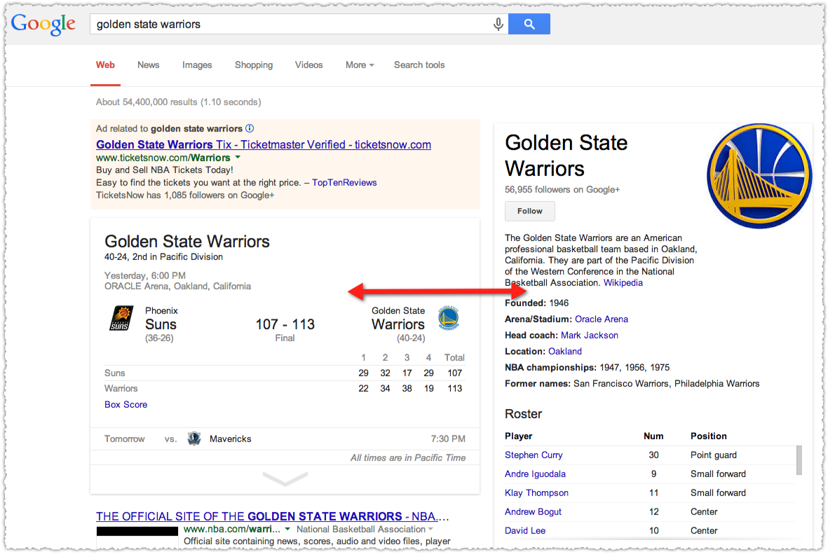Switch to the Images tab
The height and width of the screenshot is (554, 828).
[197, 65]
